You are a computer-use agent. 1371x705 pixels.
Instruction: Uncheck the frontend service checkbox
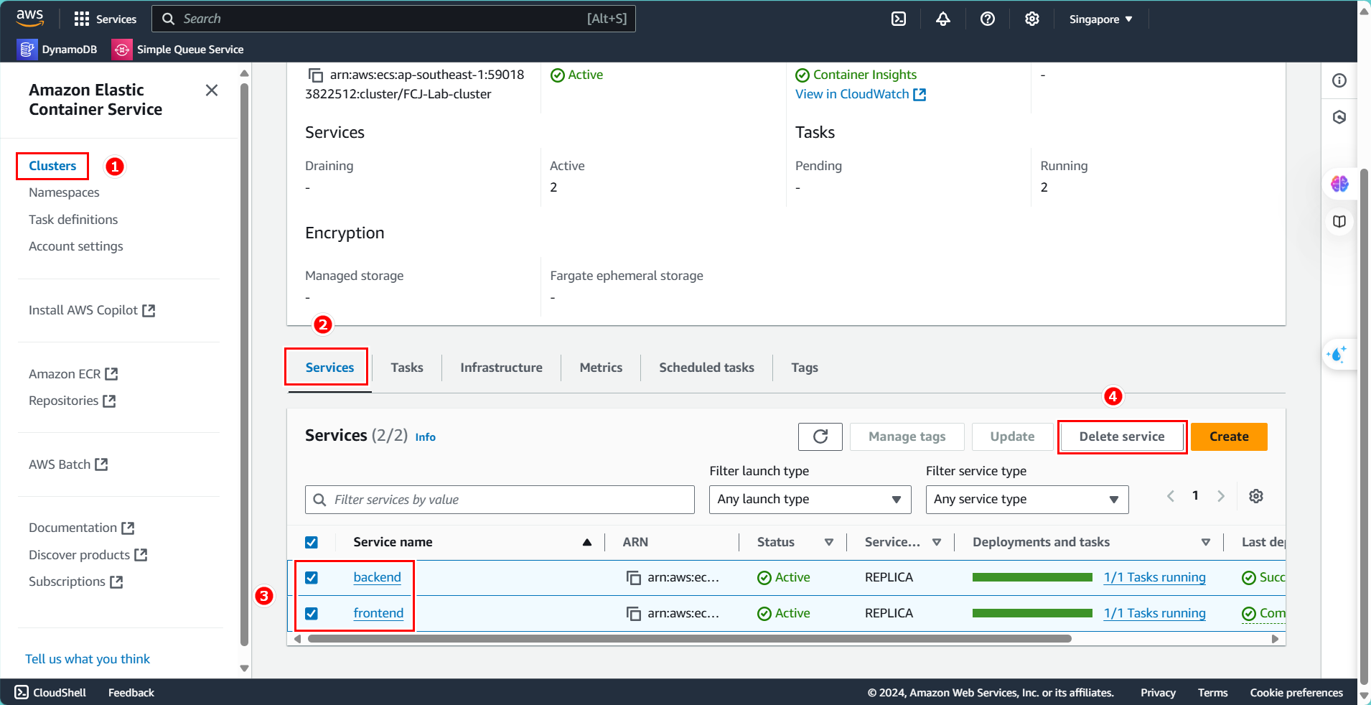pos(312,614)
